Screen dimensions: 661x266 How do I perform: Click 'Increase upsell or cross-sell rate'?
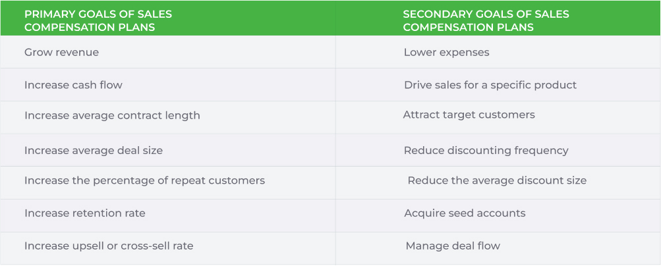point(109,246)
